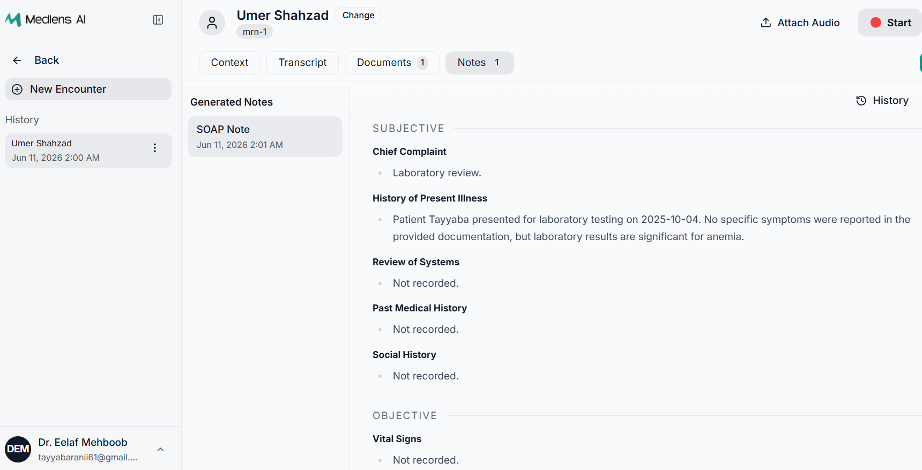This screenshot has width=922, height=470.
Task: Click the Medlens AI logo
Action: pyautogui.click(x=46, y=19)
